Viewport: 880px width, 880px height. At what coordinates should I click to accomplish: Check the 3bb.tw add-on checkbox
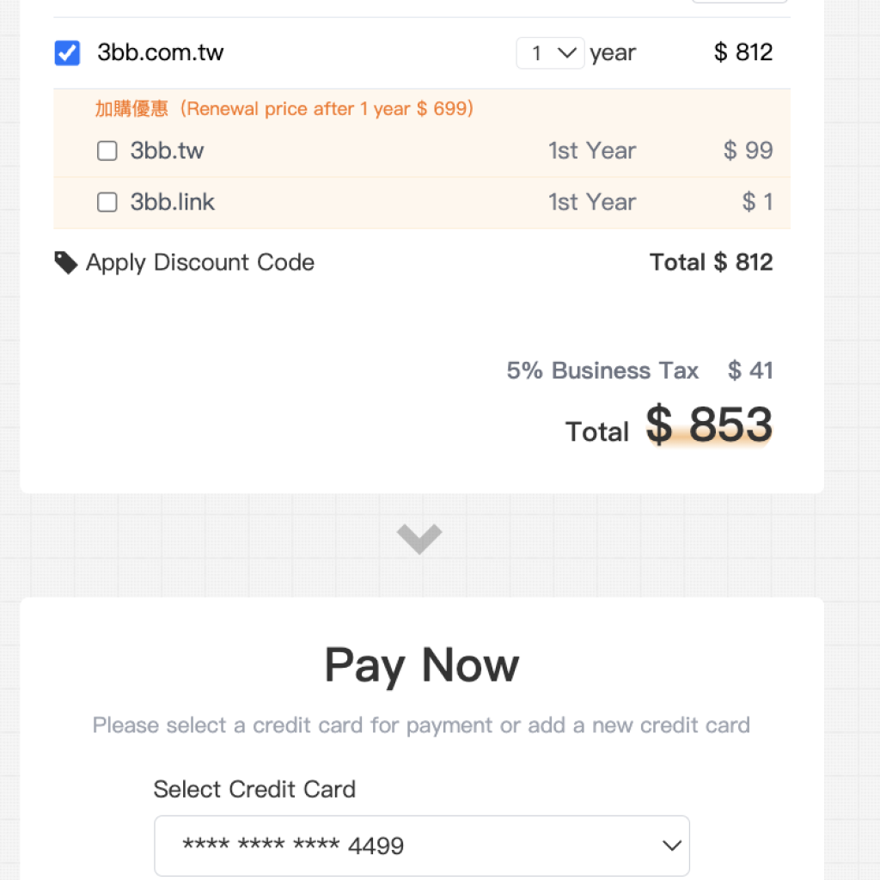pyautogui.click(x=107, y=151)
